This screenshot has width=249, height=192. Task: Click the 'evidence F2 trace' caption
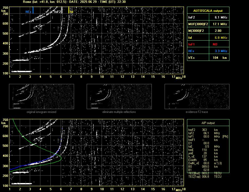tap(197, 112)
